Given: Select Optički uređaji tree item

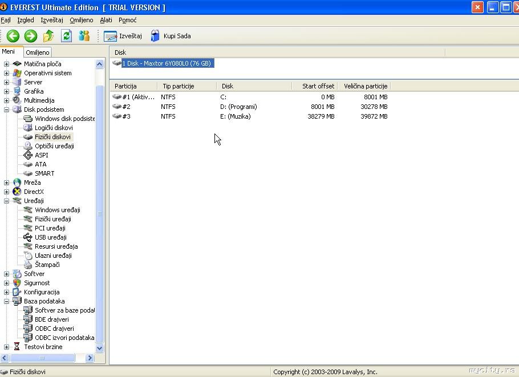Looking at the screenshot, I should [x=54, y=146].
